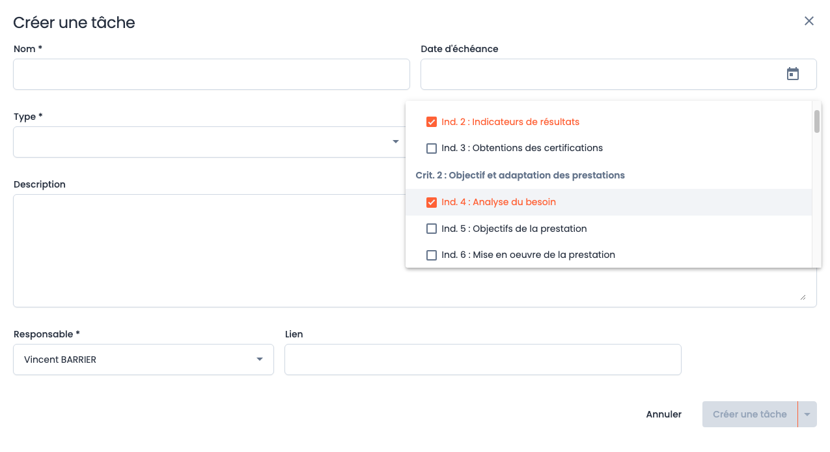
Task: Grab the Description resize handle
Action: click(803, 297)
